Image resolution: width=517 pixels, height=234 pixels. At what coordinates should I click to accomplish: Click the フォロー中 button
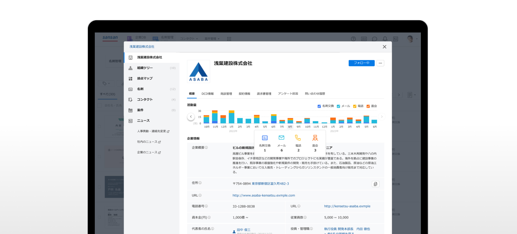(362, 63)
